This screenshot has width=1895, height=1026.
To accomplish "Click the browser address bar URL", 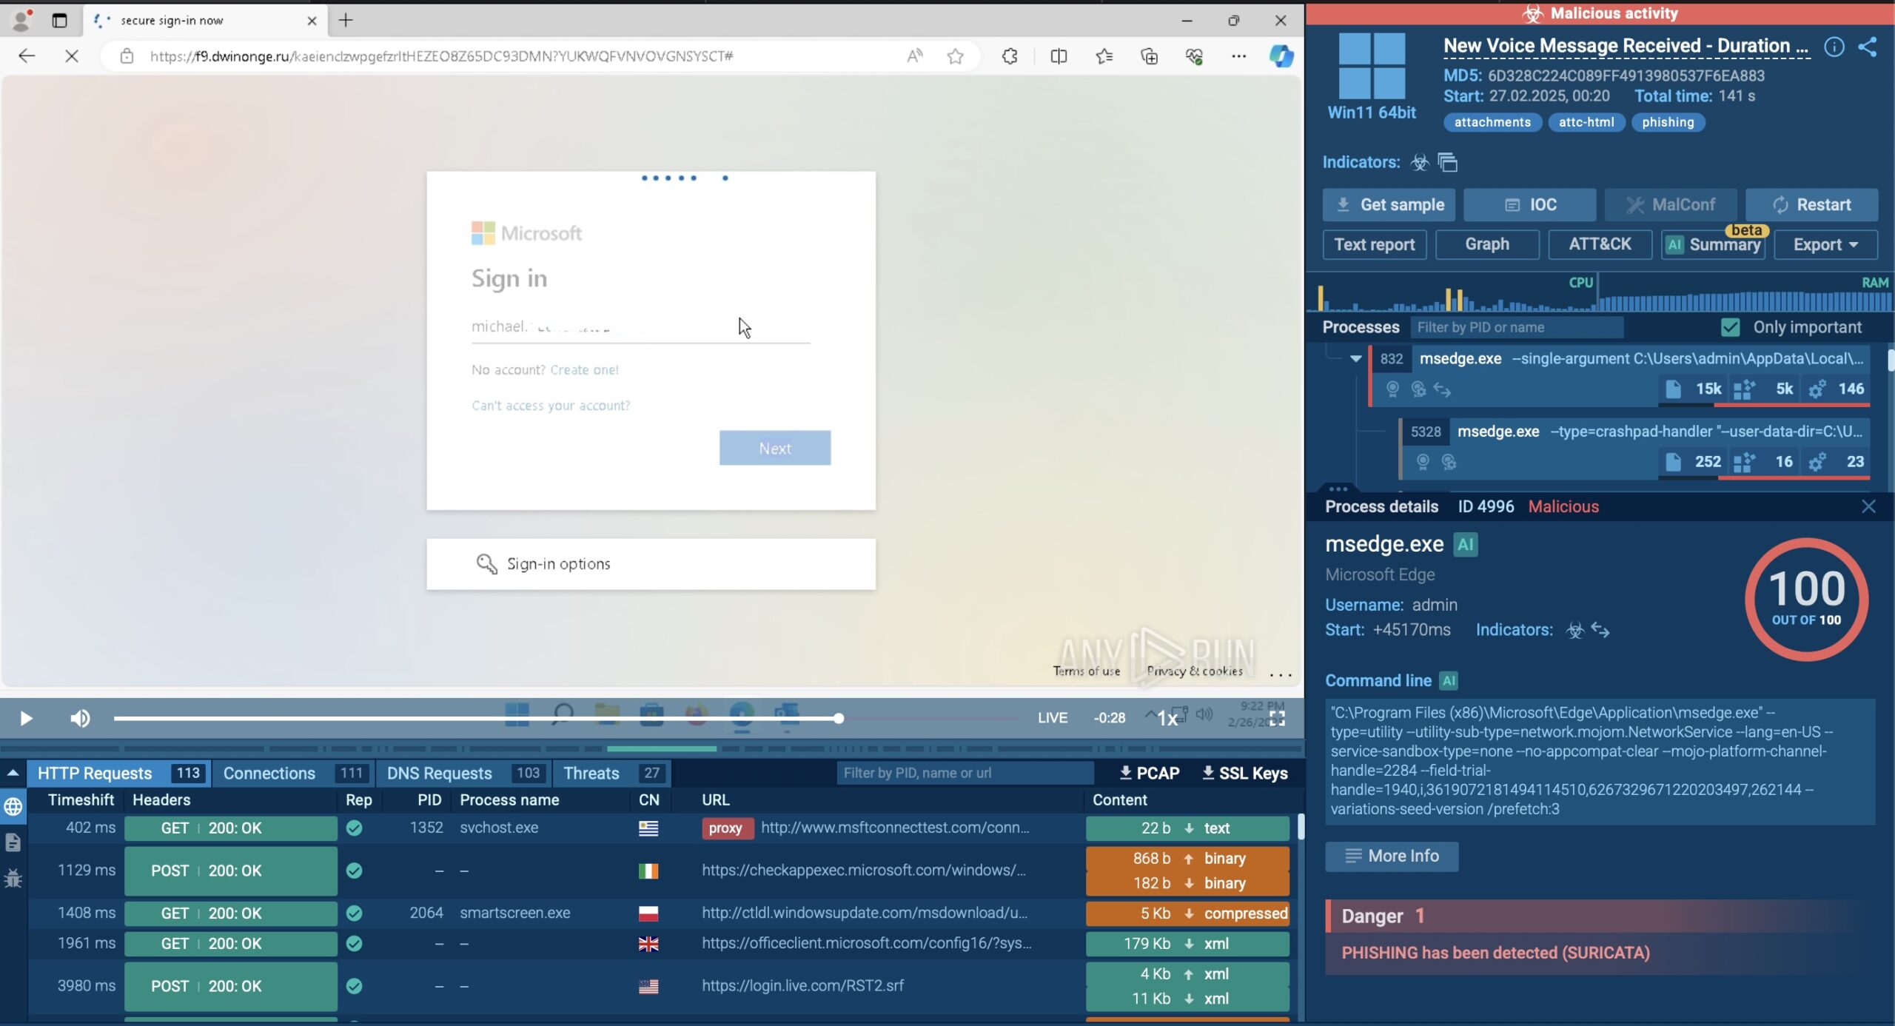I will (x=441, y=56).
